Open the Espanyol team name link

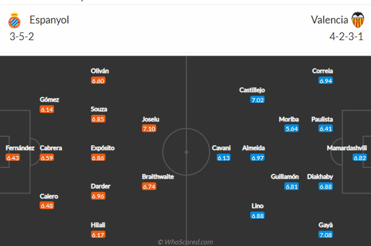(49, 20)
